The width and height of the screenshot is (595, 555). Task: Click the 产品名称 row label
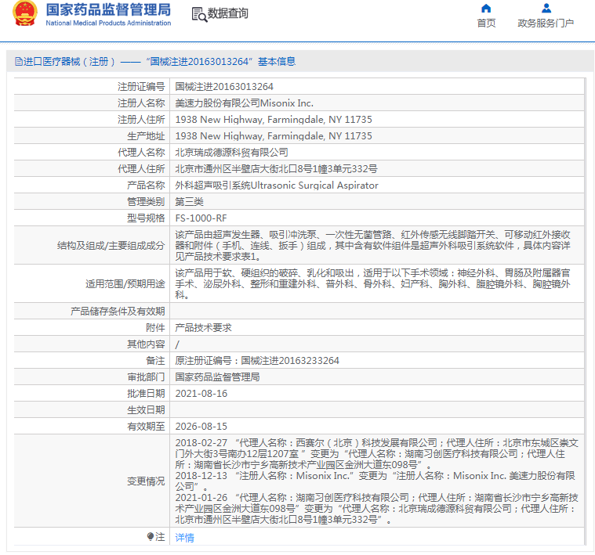click(x=146, y=186)
